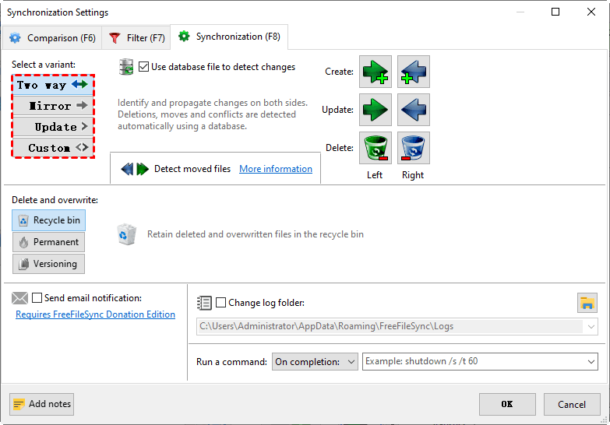Click the Update right blue arrow icon
The width and height of the screenshot is (610, 425).
pyautogui.click(x=413, y=110)
